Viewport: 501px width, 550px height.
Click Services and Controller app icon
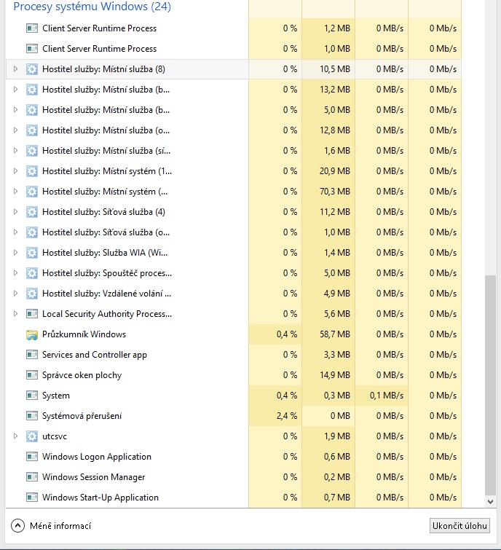click(32, 355)
